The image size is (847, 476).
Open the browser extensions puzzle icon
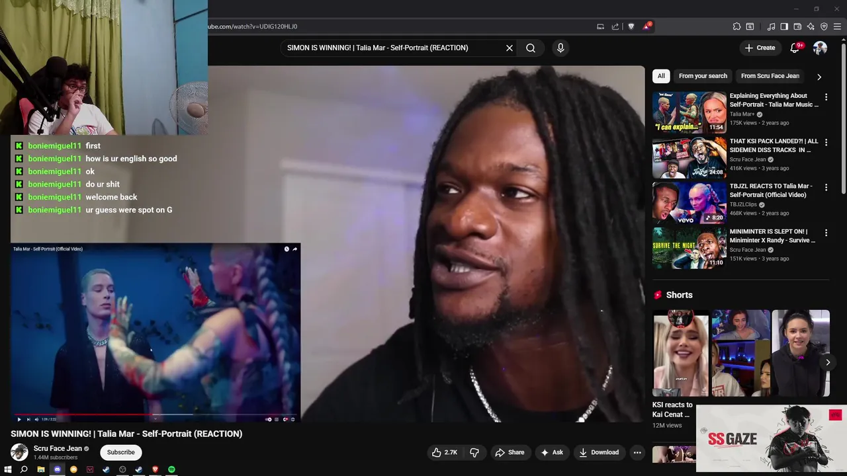(x=736, y=26)
